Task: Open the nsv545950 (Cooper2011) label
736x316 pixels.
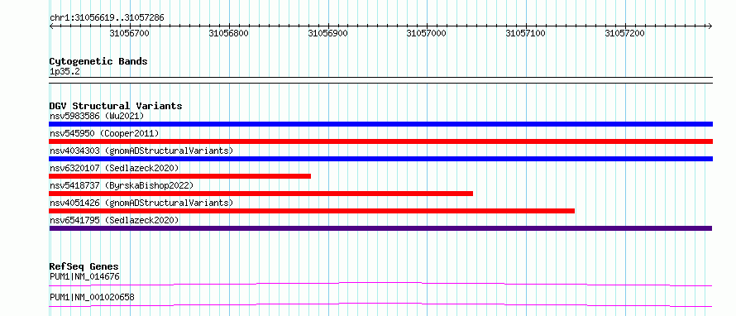Action: (104, 133)
